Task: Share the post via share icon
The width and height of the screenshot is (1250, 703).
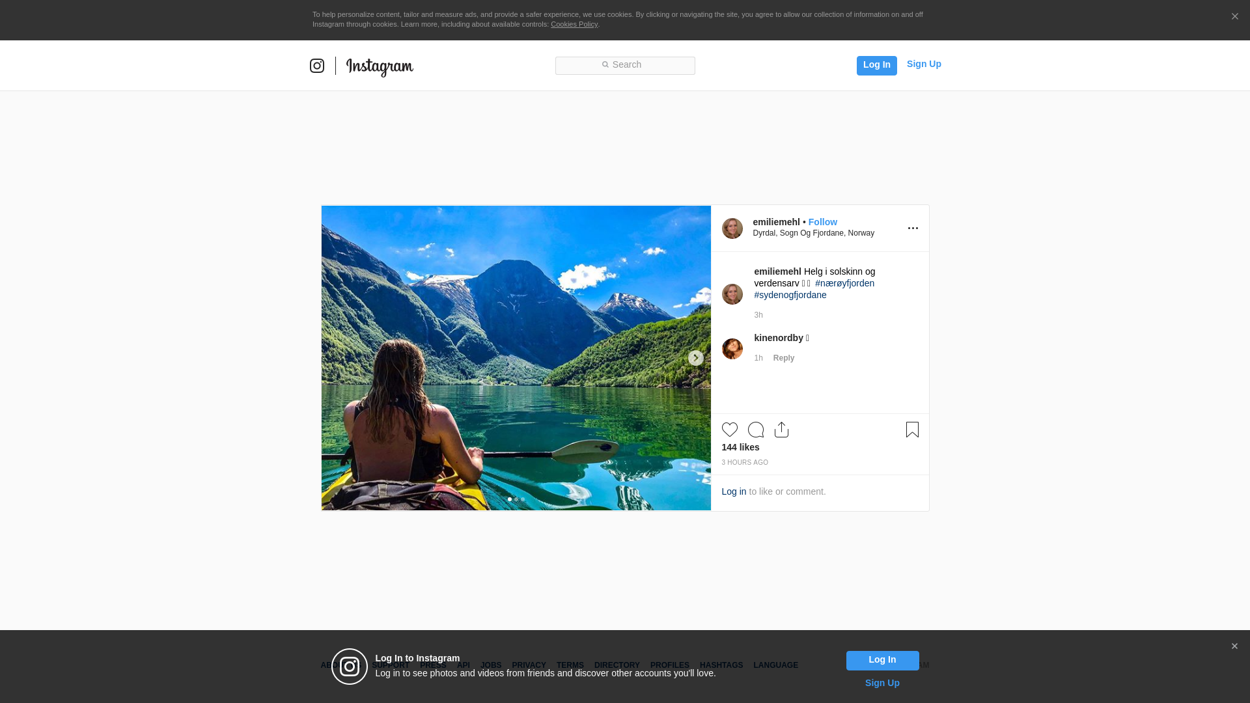Action: pos(782,430)
